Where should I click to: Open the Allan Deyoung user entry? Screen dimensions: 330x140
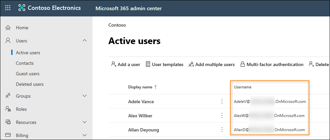point(144,130)
